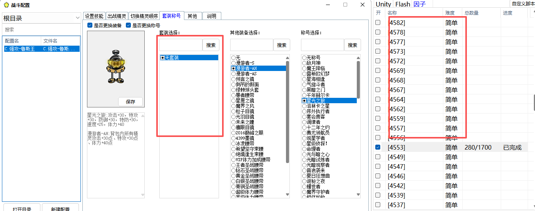Switch to the 因子 tab
Image resolution: width=535 pixels, height=211 pixels.
coord(420,4)
